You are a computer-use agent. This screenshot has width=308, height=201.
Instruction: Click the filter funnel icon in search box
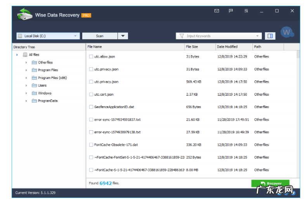tap(181, 36)
